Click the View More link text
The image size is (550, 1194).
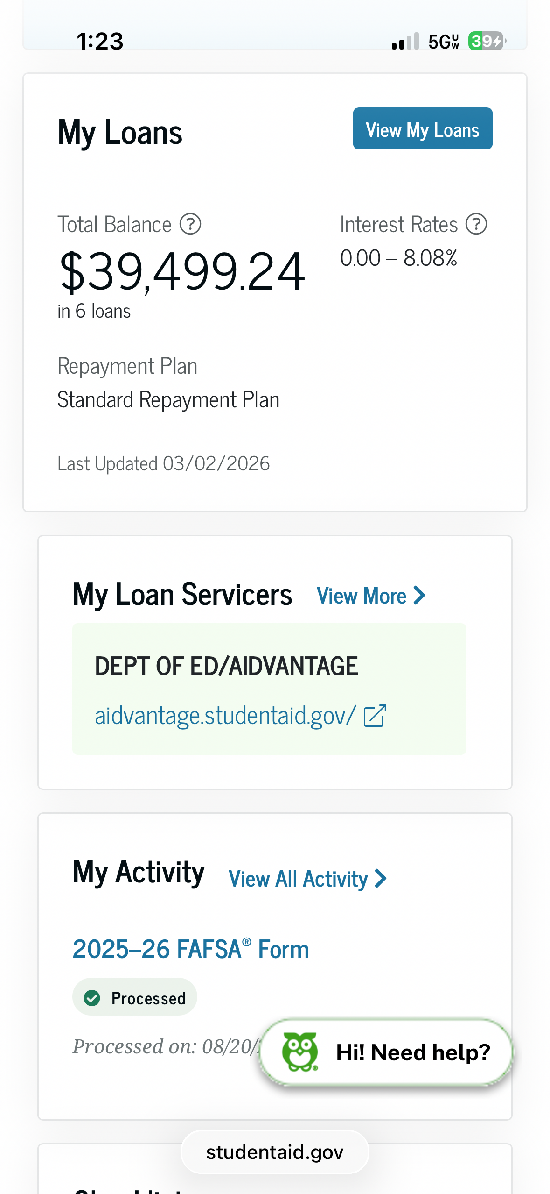point(361,596)
